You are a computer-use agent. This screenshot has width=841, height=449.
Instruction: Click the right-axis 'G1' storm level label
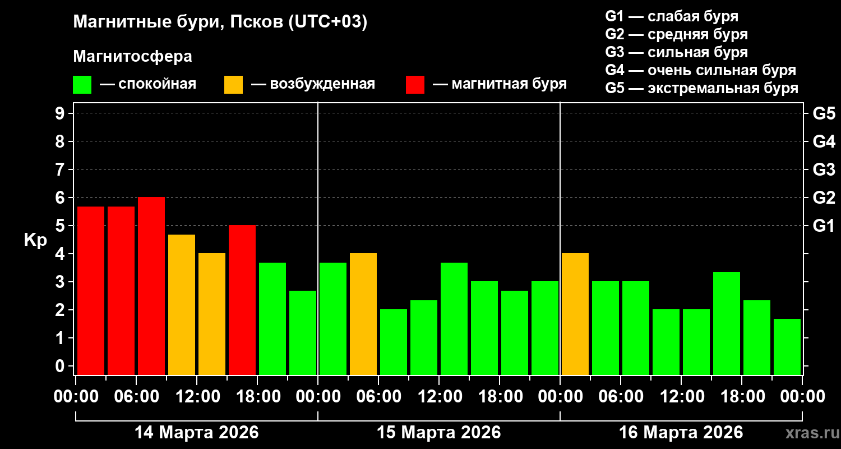pyautogui.click(x=824, y=226)
